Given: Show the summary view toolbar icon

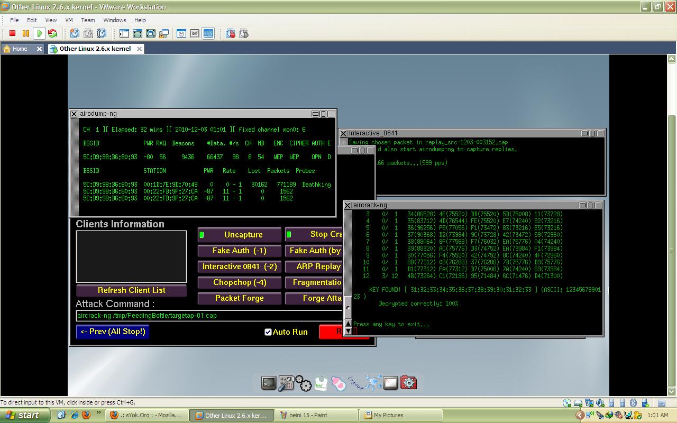Looking at the screenshot, I should (x=181, y=33).
